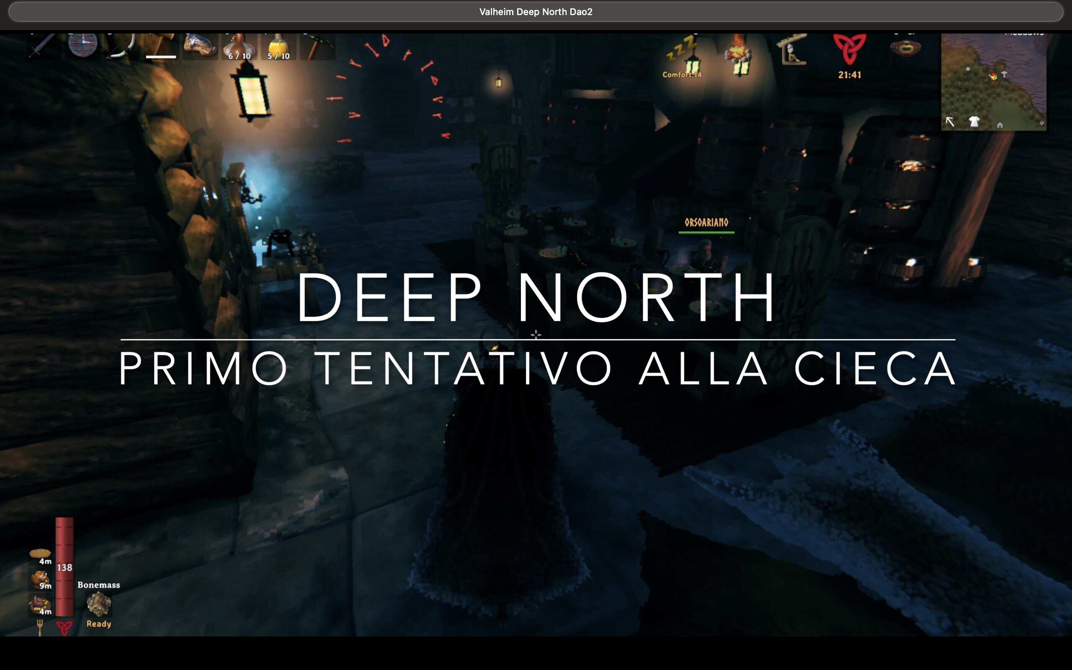Click the roast meat food icon with 9m
Image resolution: width=1072 pixels, height=670 pixels.
pos(40,579)
